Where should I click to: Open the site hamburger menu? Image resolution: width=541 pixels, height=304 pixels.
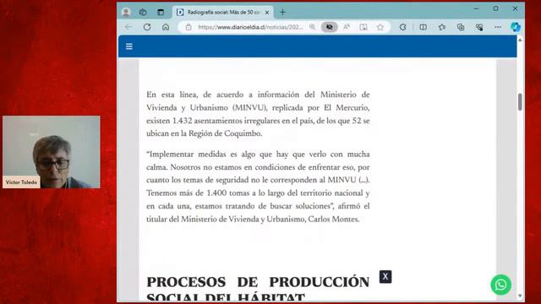point(129,46)
